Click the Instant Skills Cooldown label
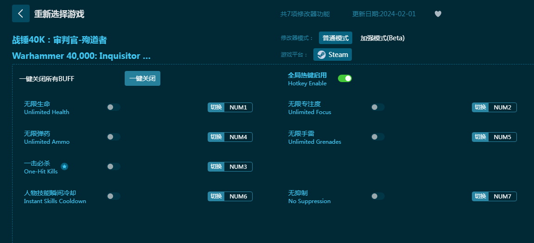This screenshot has width=534, height=243. point(55,201)
